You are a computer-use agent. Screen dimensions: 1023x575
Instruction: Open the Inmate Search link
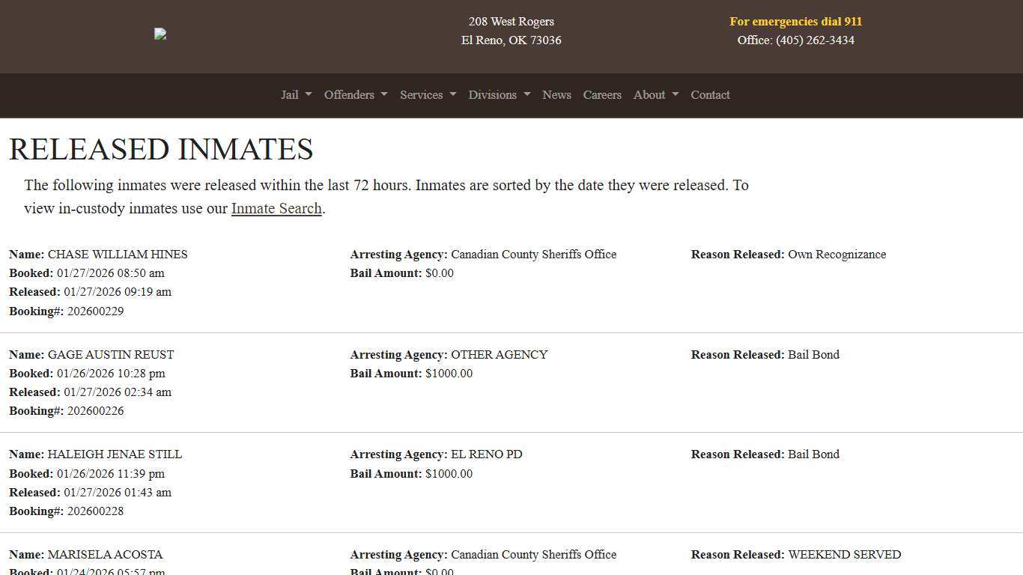coord(276,208)
